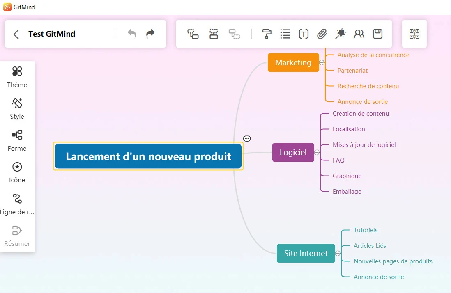Select the Ligne de relation tool

pos(17,204)
